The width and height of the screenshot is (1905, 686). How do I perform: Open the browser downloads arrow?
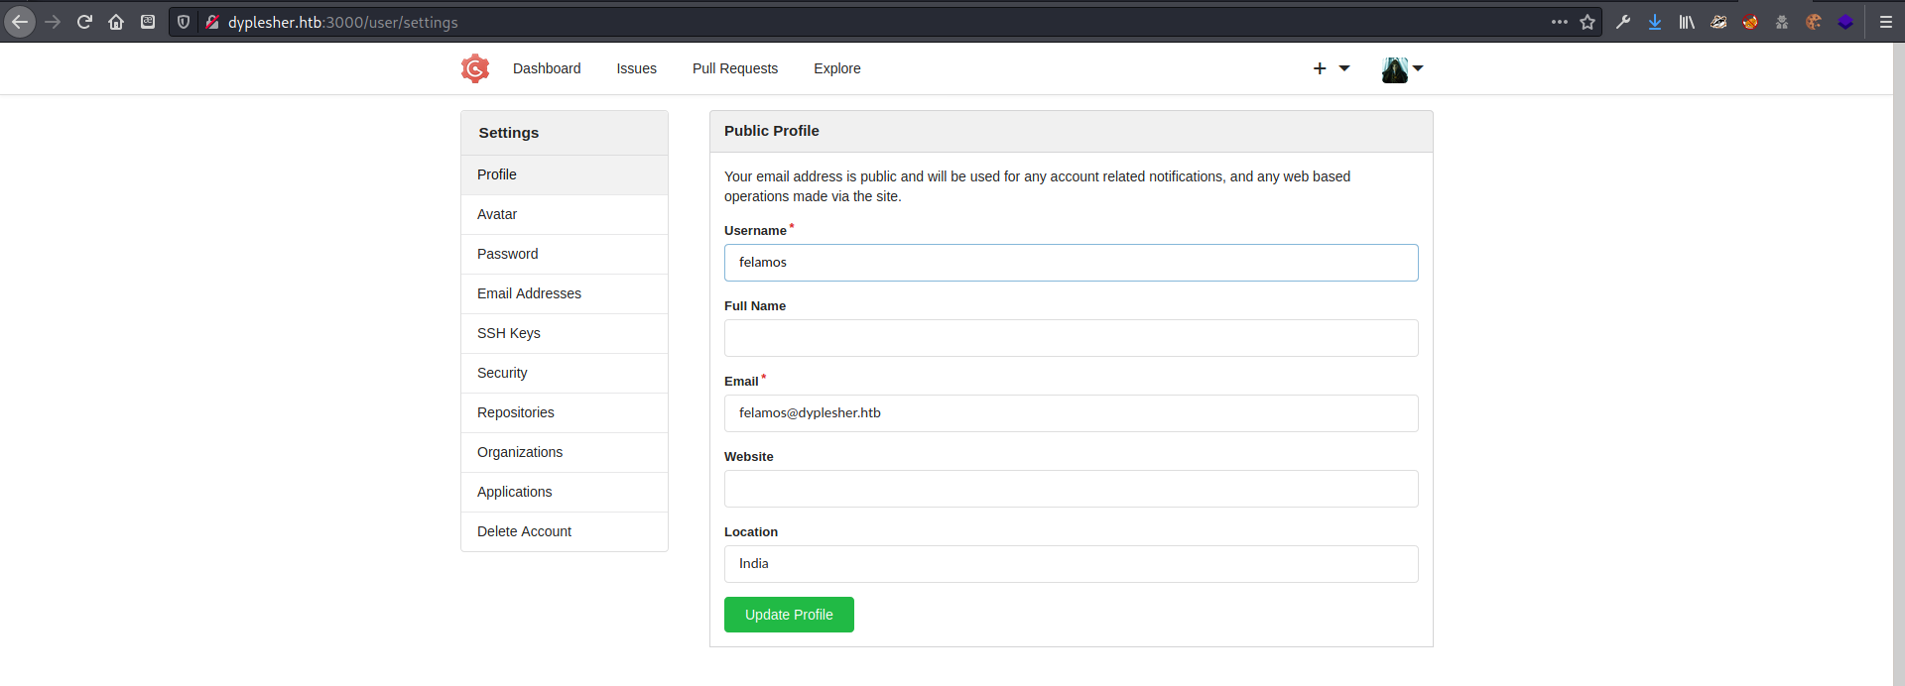(1655, 22)
